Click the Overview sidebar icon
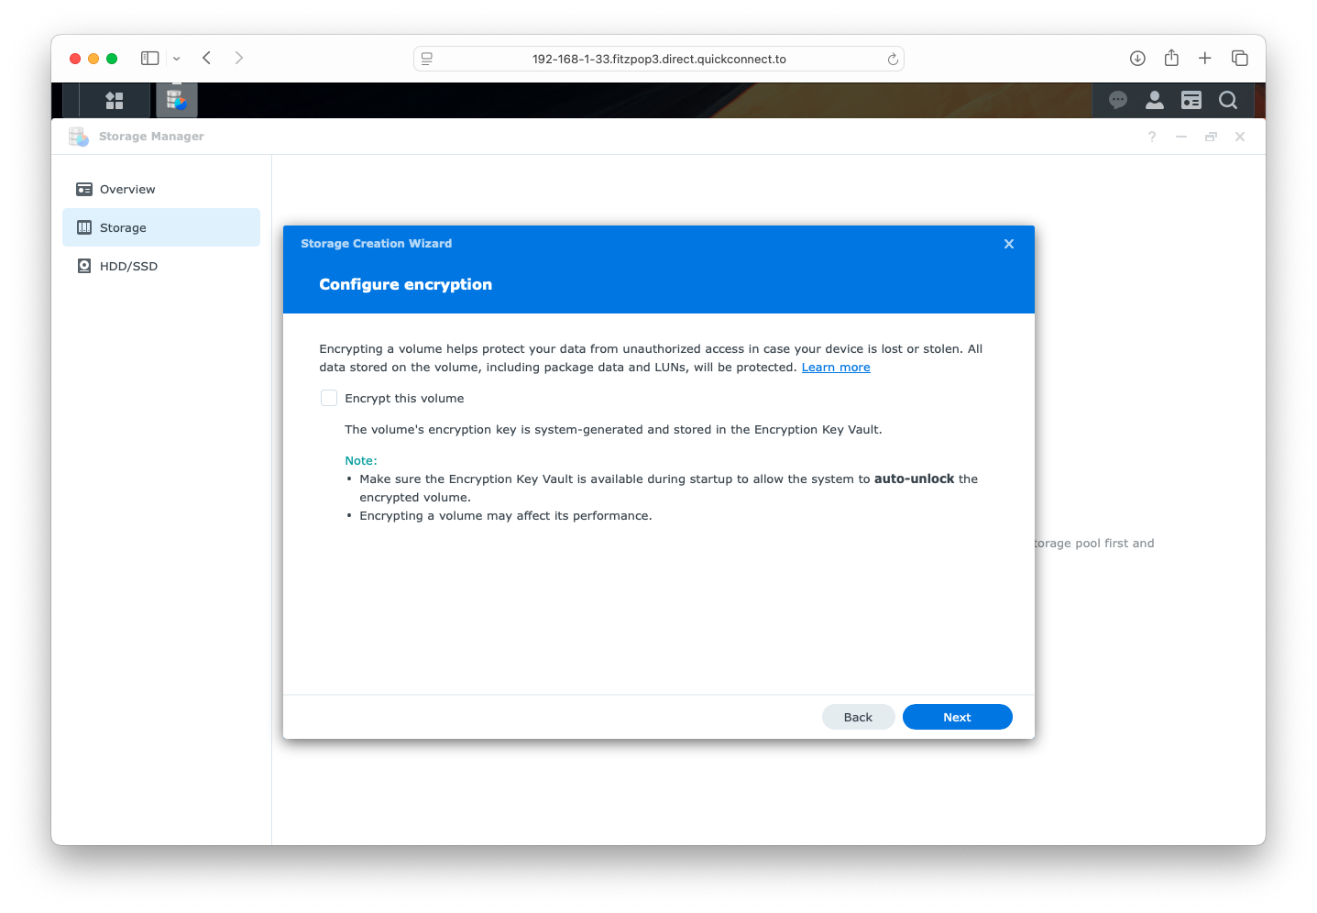The image size is (1317, 913). (84, 189)
